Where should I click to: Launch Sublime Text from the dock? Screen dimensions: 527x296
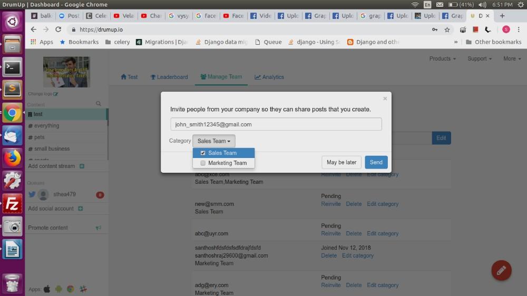click(12, 90)
